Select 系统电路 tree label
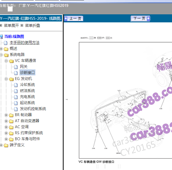Screen dimensions: 172x170 tap(17, 54)
